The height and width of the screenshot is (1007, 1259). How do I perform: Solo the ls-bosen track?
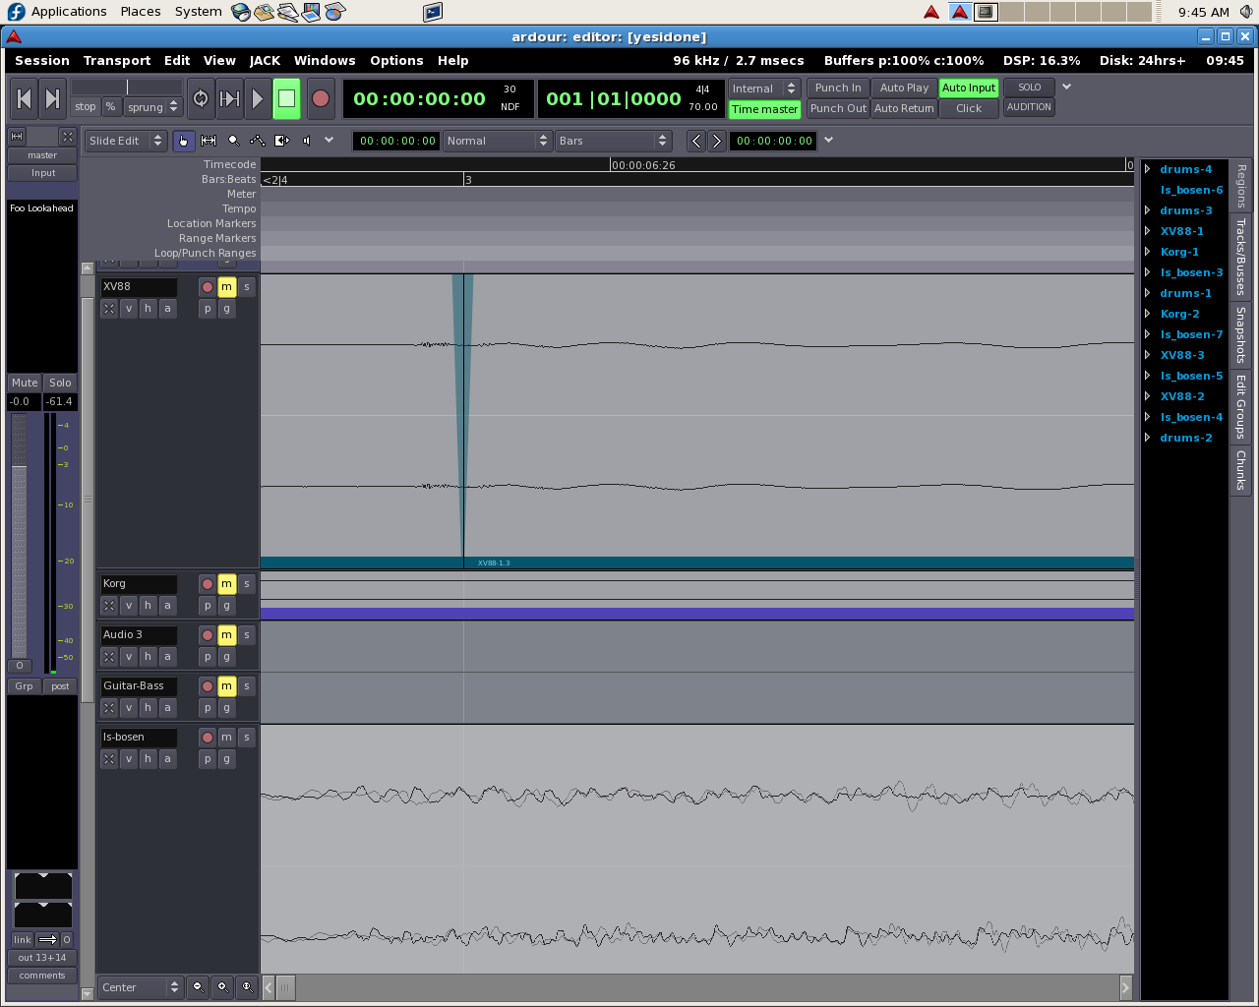pyautogui.click(x=247, y=738)
